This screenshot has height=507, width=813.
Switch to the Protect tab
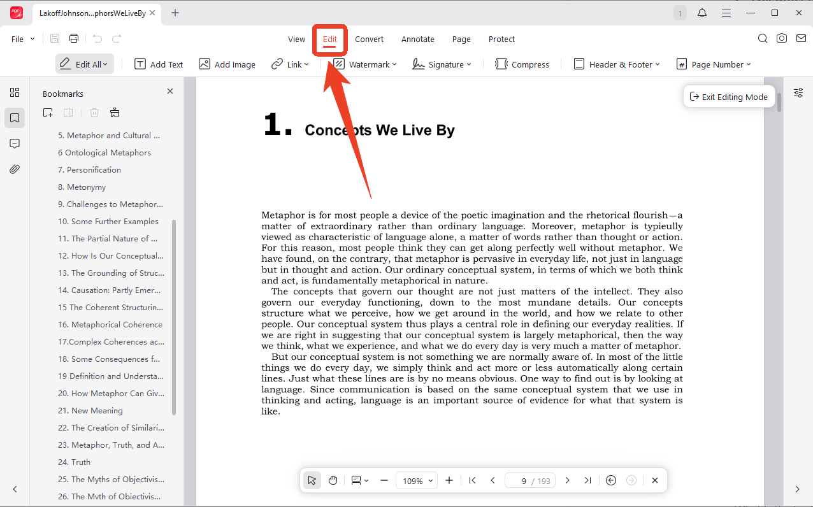(x=501, y=39)
